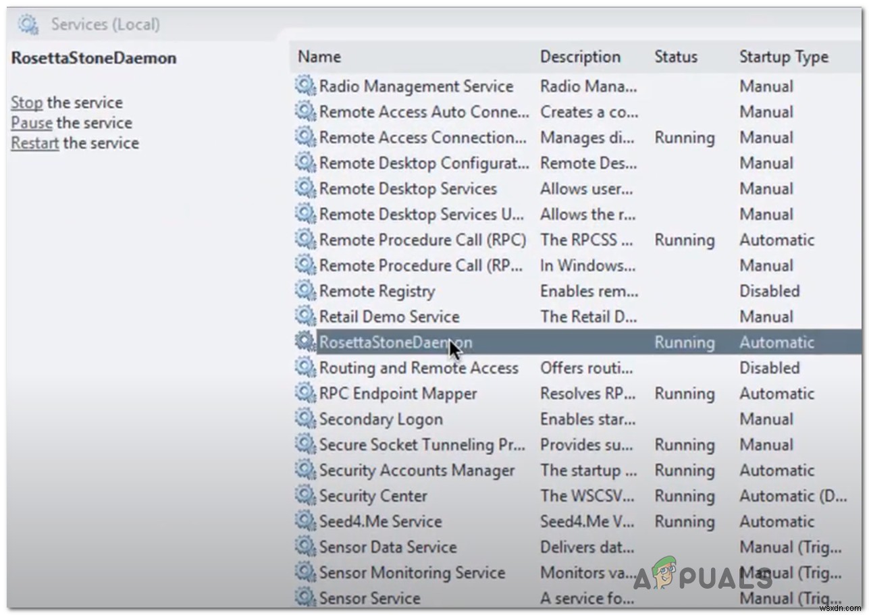Click 'Offers routi...' description text
The width and height of the screenshot is (869, 615).
[586, 368]
